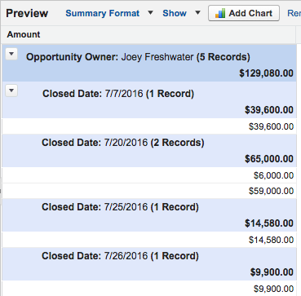Click the $6,000.00 record amount cell
The image size is (301, 296).
pos(274,175)
